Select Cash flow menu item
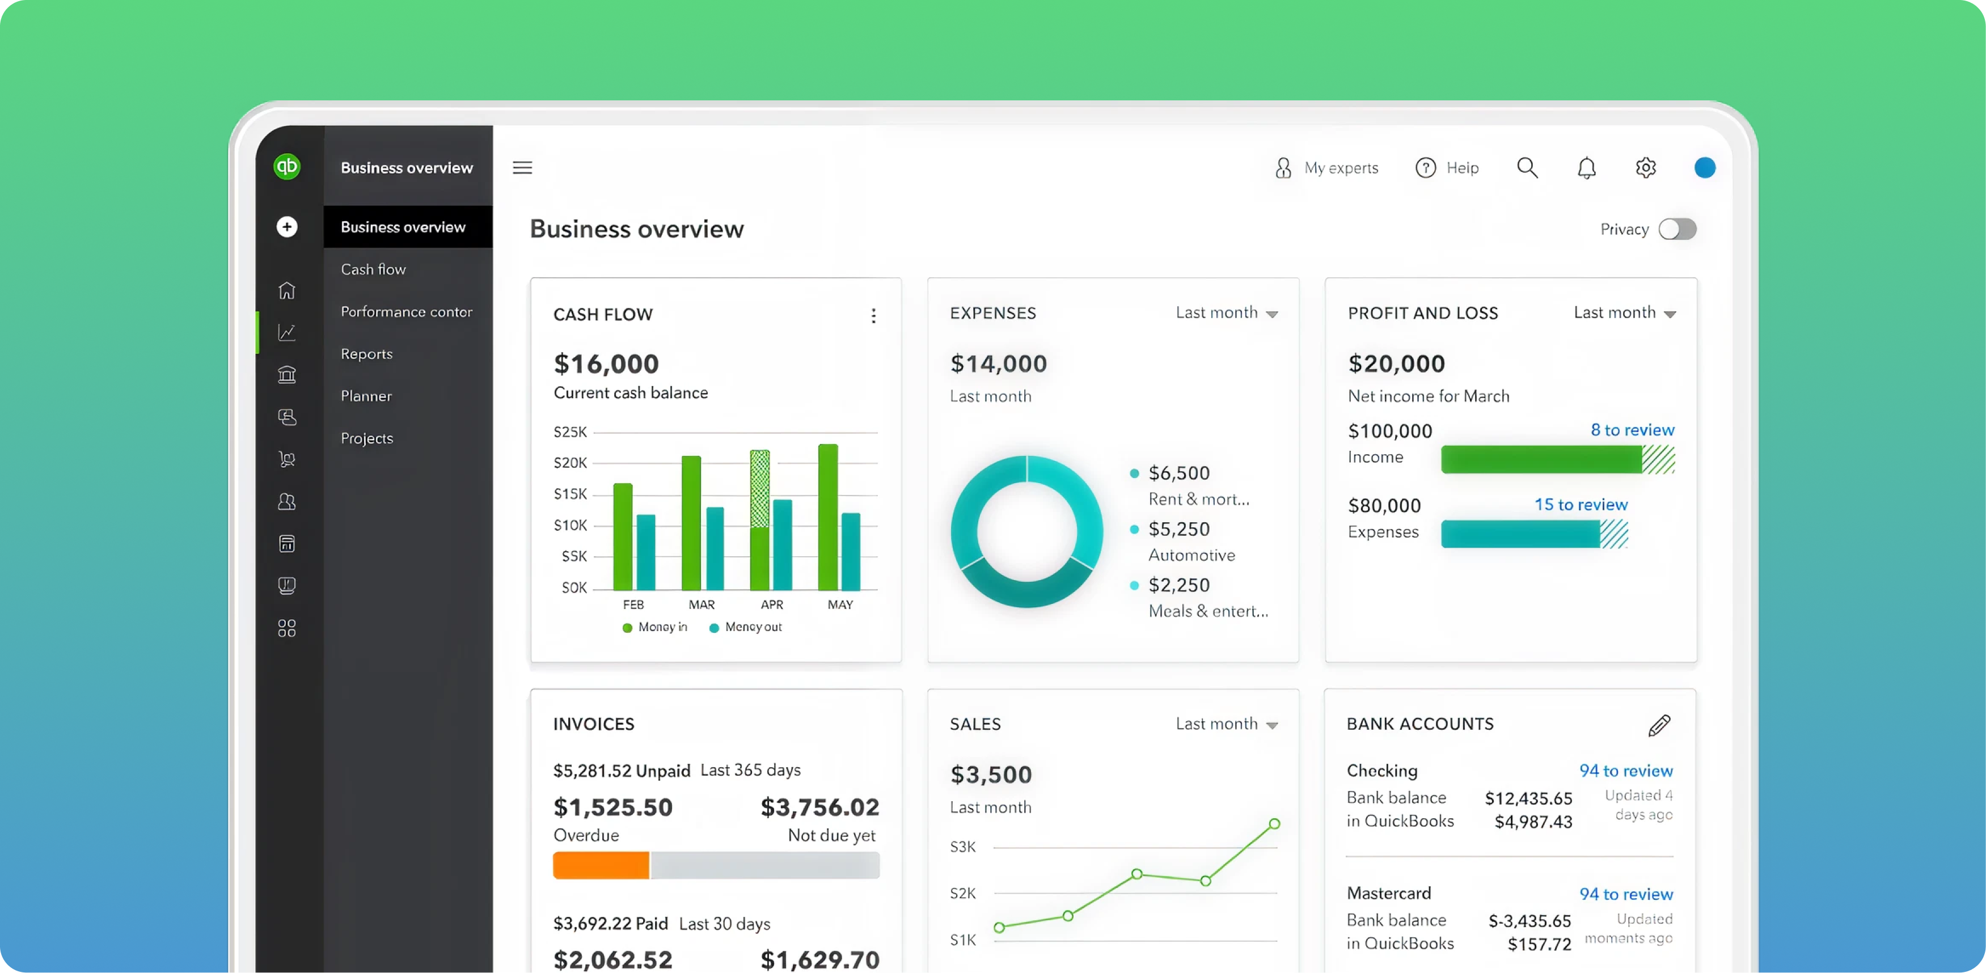Viewport: 1986px width, 973px height. tap(373, 269)
